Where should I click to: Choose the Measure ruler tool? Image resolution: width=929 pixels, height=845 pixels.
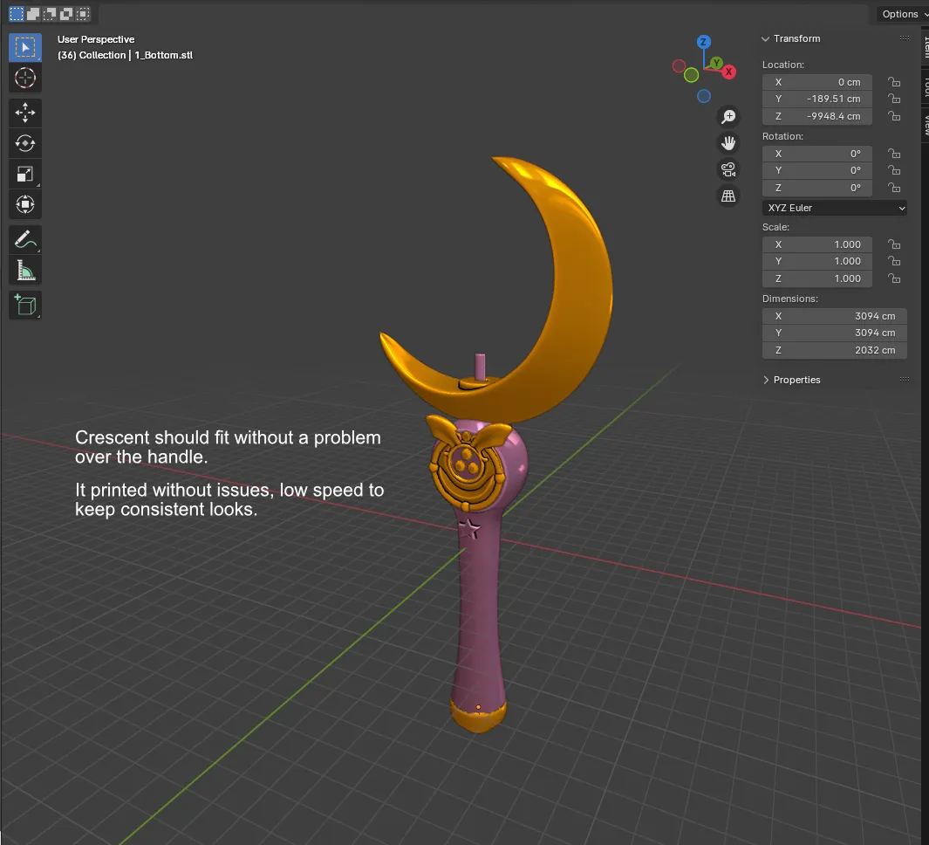(25, 271)
